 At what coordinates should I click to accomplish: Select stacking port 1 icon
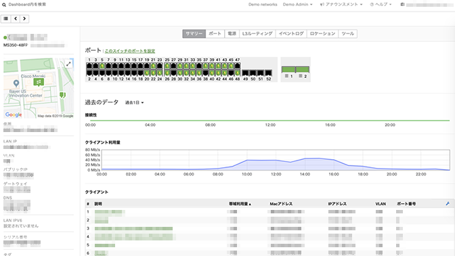coord(288,69)
